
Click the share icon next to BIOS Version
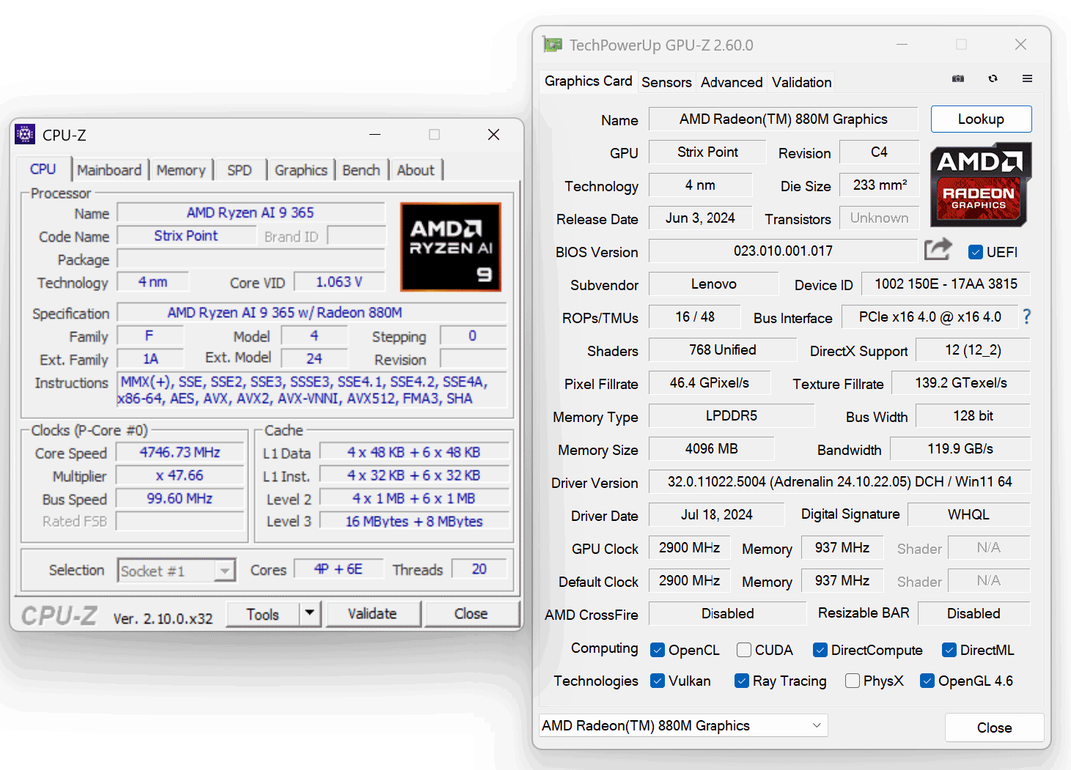(x=938, y=250)
